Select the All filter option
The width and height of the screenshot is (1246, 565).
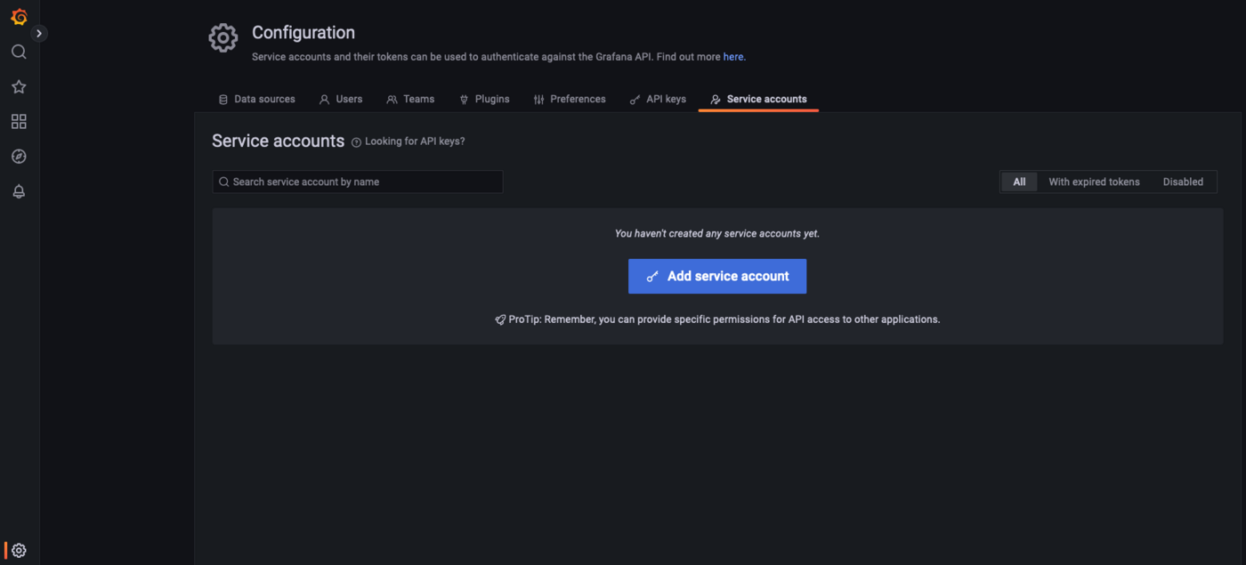(1018, 182)
